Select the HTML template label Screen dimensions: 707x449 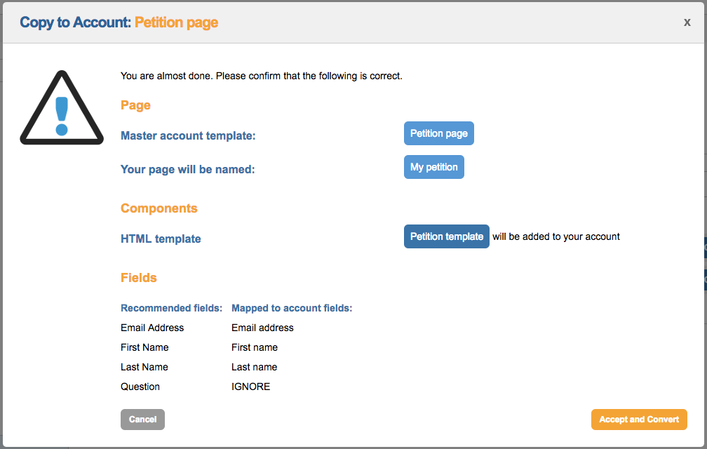click(161, 239)
